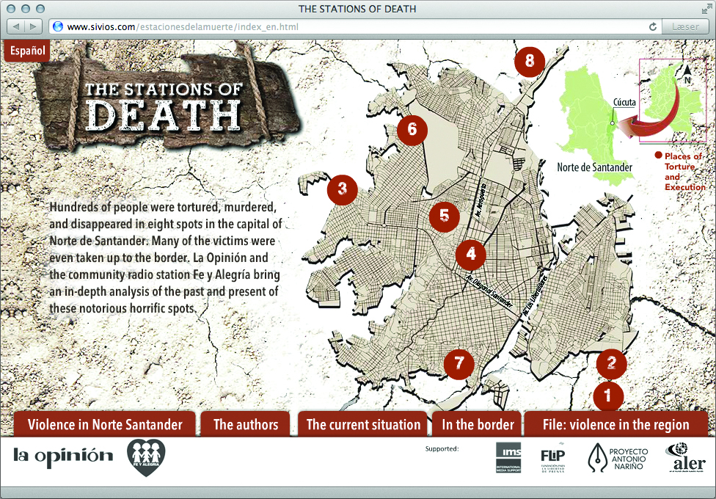Click the red marker numbered 5
Image resolution: width=716 pixels, height=499 pixels.
click(x=444, y=216)
